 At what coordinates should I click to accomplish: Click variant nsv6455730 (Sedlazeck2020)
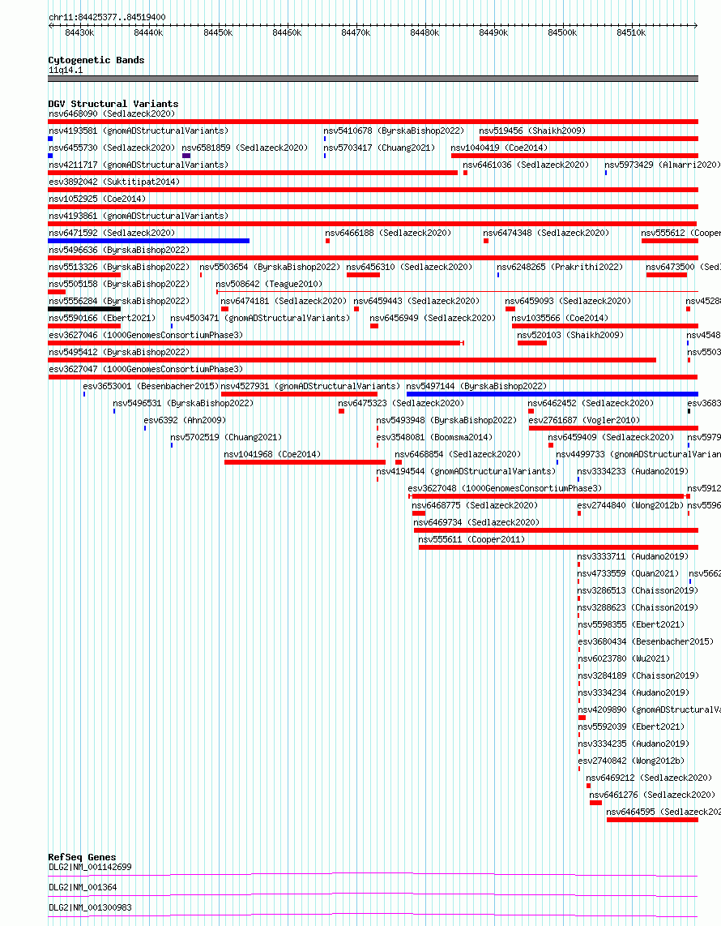coord(112,148)
